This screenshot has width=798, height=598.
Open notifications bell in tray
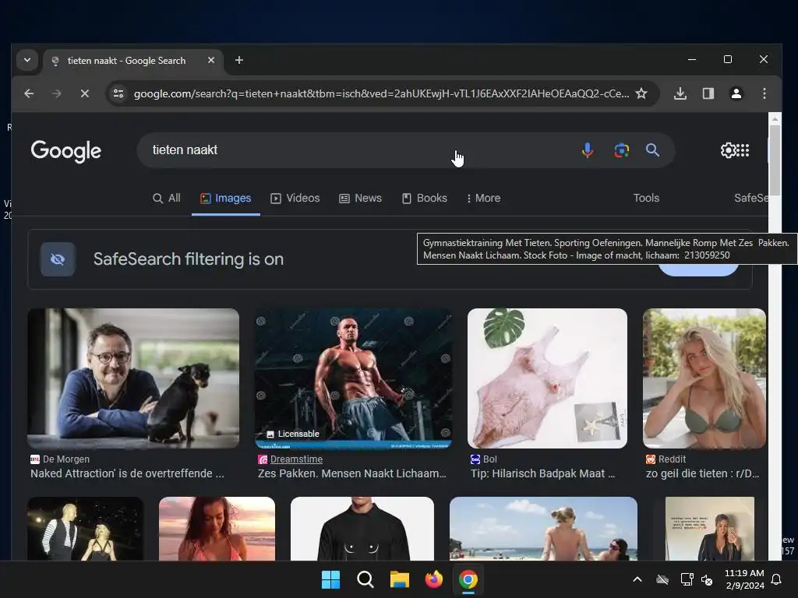point(777,579)
